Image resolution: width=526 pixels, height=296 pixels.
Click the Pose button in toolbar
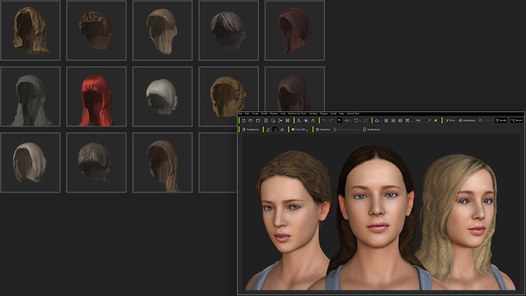tap(450, 120)
